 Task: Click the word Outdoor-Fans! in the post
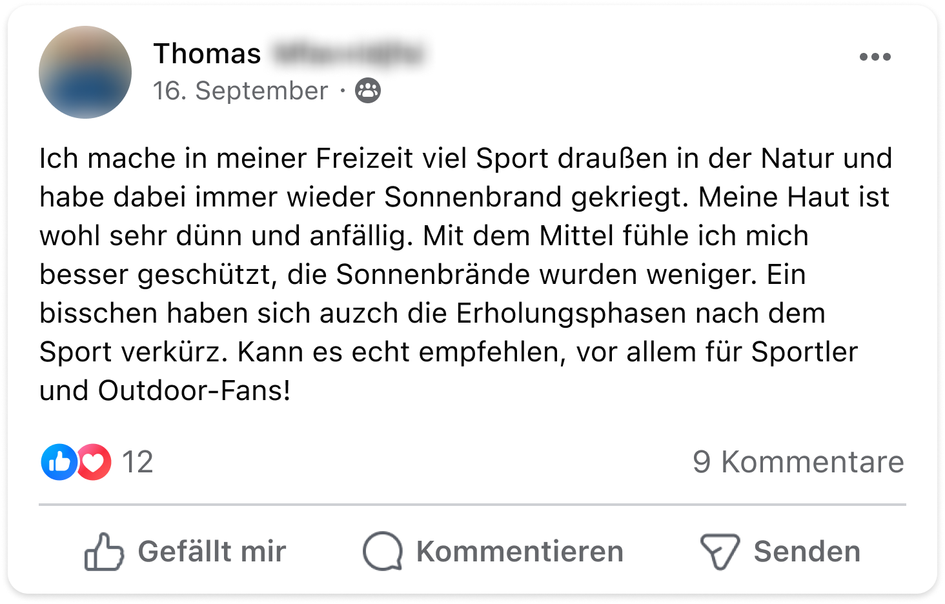point(194,391)
